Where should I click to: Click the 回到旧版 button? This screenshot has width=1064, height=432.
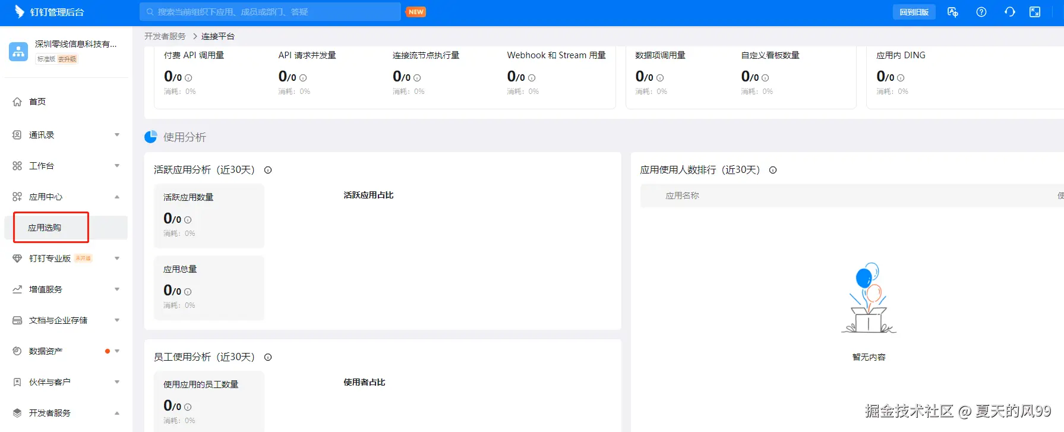(x=914, y=12)
